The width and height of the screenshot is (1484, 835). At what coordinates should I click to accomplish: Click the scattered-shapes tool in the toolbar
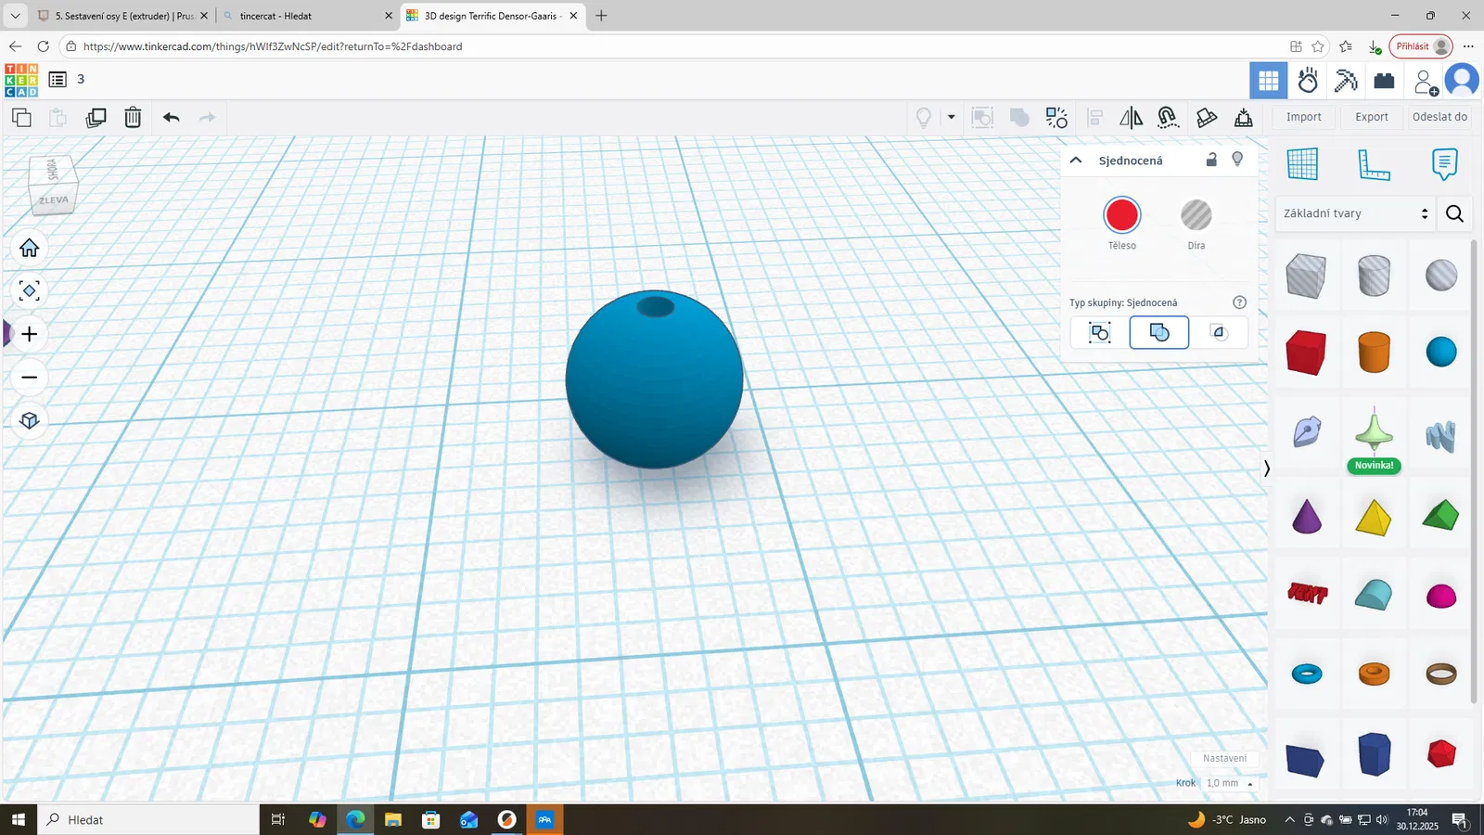pyautogui.click(x=1056, y=117)
